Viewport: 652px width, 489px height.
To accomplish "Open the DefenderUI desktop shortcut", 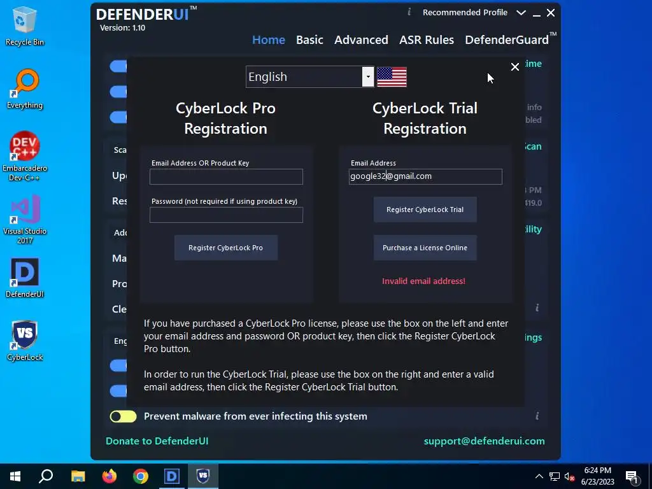I will click(x=25, y=278).
